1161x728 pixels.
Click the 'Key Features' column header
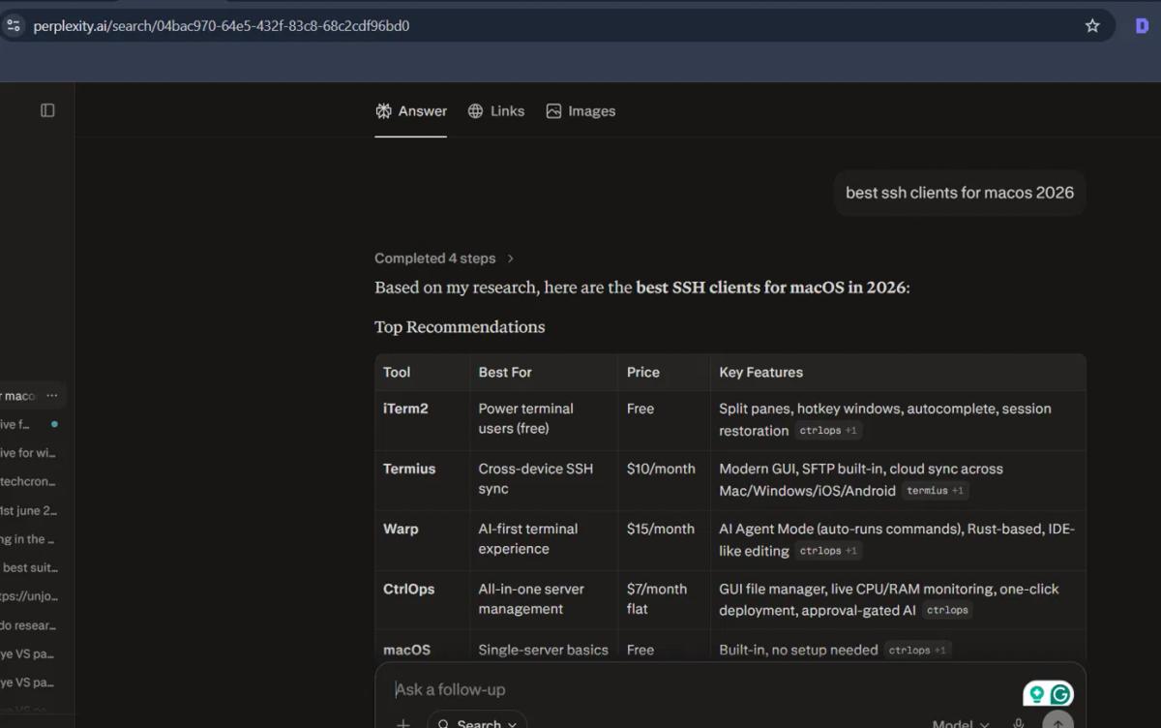(761, 372)
